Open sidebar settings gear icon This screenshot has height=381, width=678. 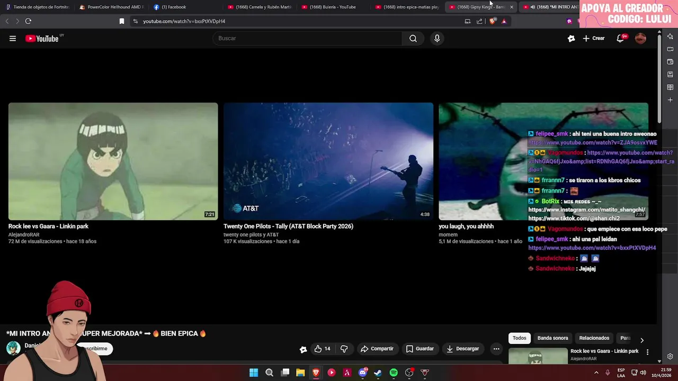670,357
